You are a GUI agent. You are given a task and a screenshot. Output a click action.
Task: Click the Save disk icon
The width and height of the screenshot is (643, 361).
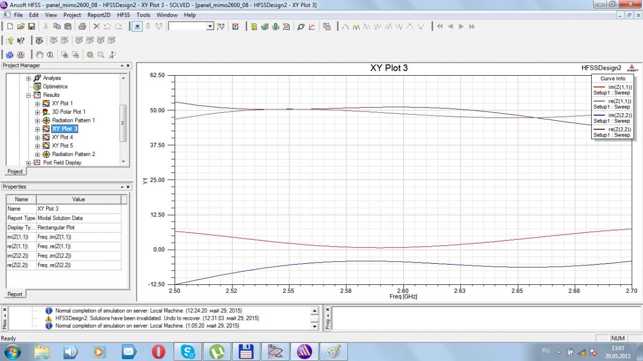coord(31,27)
